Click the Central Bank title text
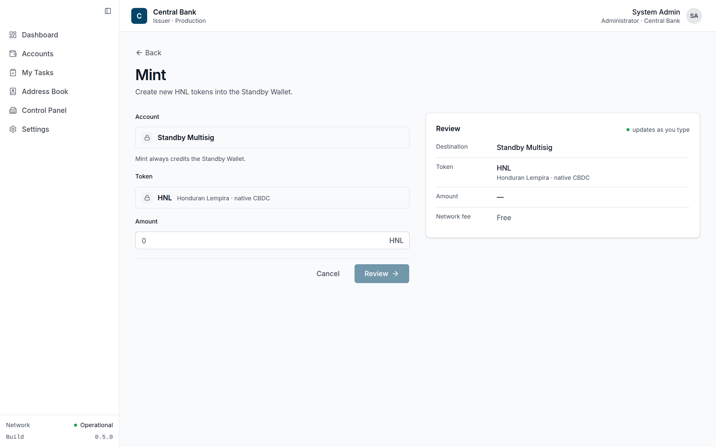Viewport: 716px width, 447px height. click(174, 12)
